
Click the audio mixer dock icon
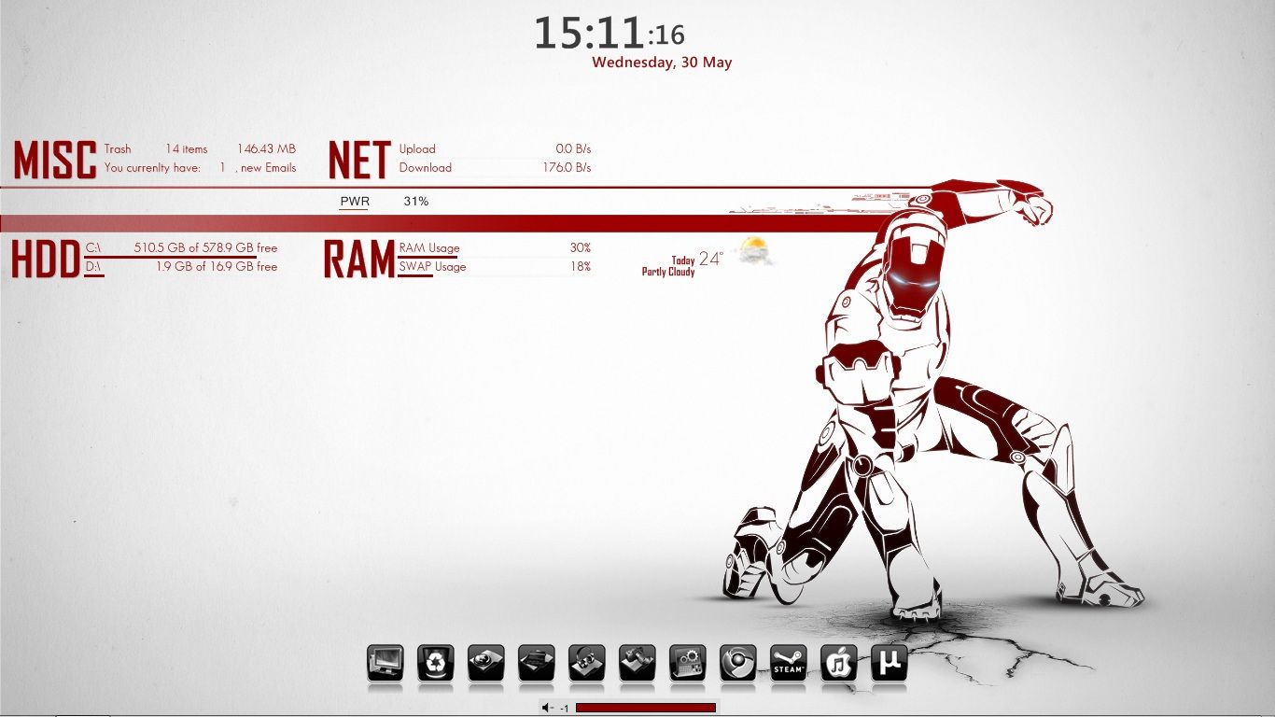click(688, 665)
